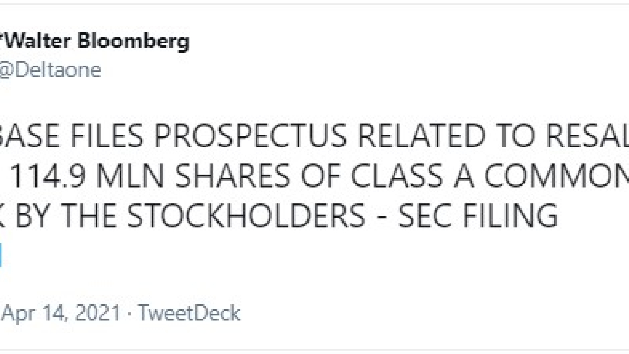Click the 114.9 figure in the tweet
Image resolution: width=629 pixels, height=354 pixels.
tap(47, 176)
